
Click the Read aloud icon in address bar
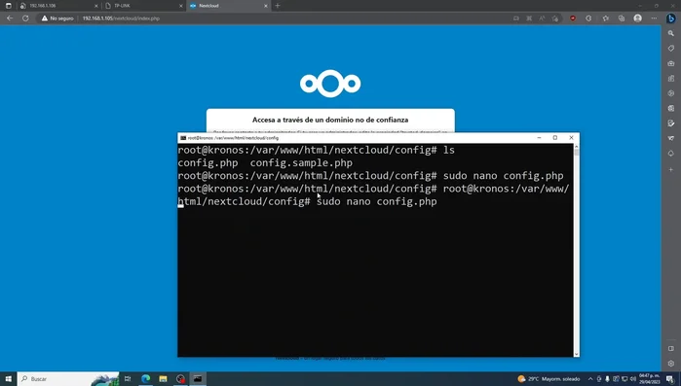pos(542,18)
